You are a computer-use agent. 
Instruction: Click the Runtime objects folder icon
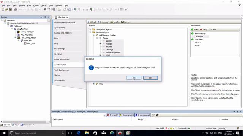pyautogui.click(x=93, y=32)
